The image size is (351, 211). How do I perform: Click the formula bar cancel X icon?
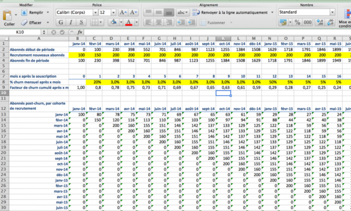[53, 32]
